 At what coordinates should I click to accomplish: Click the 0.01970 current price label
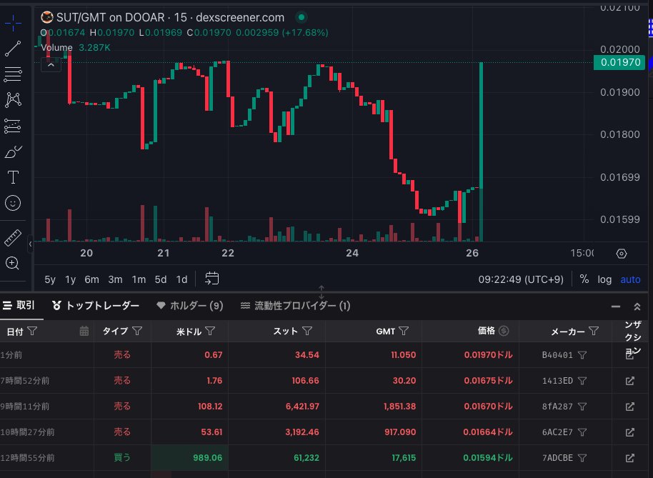pyautogui.click(x=619, y=62)
